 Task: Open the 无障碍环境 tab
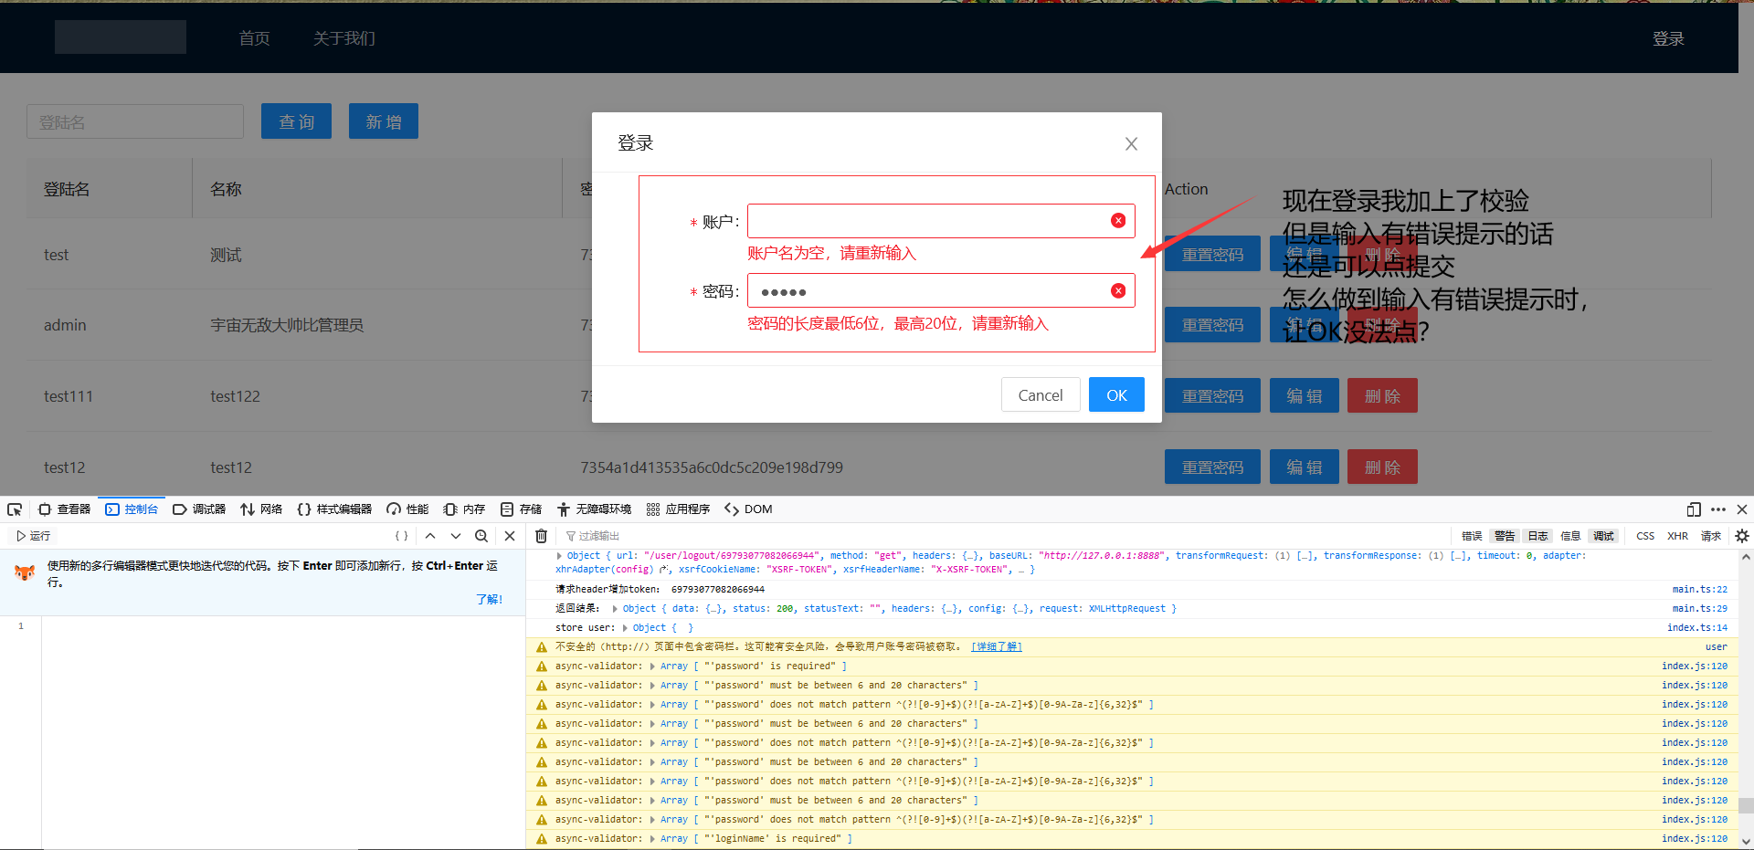click(x=594, y=509)
